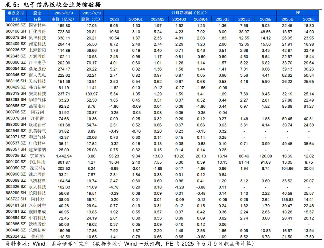This screenshot has width=324, height=248.
Task: Click the stock code 300285.SZ cell
Action: tap(15, 25)
